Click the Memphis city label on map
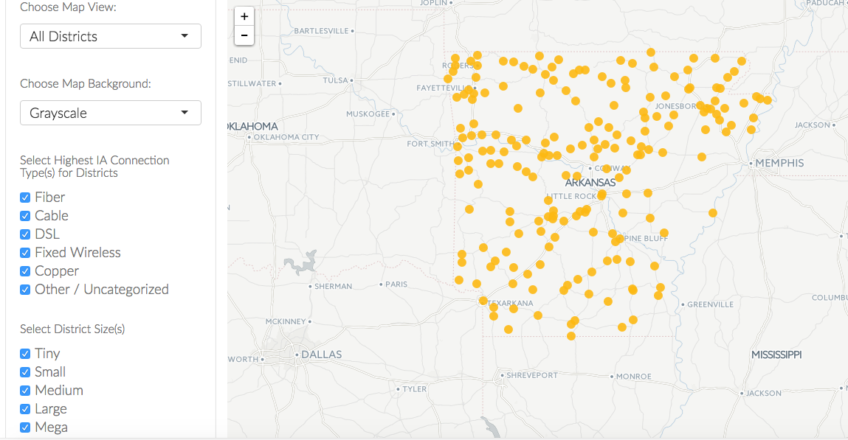Screen dimensions: 848x440 (x=779, y=163)
